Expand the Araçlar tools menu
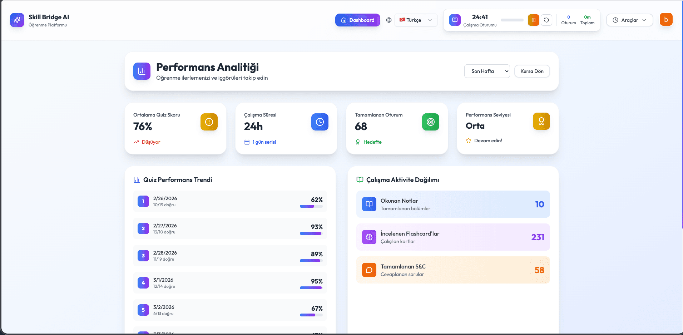Viewport: 683px width, 335px height. click(629, 20)
